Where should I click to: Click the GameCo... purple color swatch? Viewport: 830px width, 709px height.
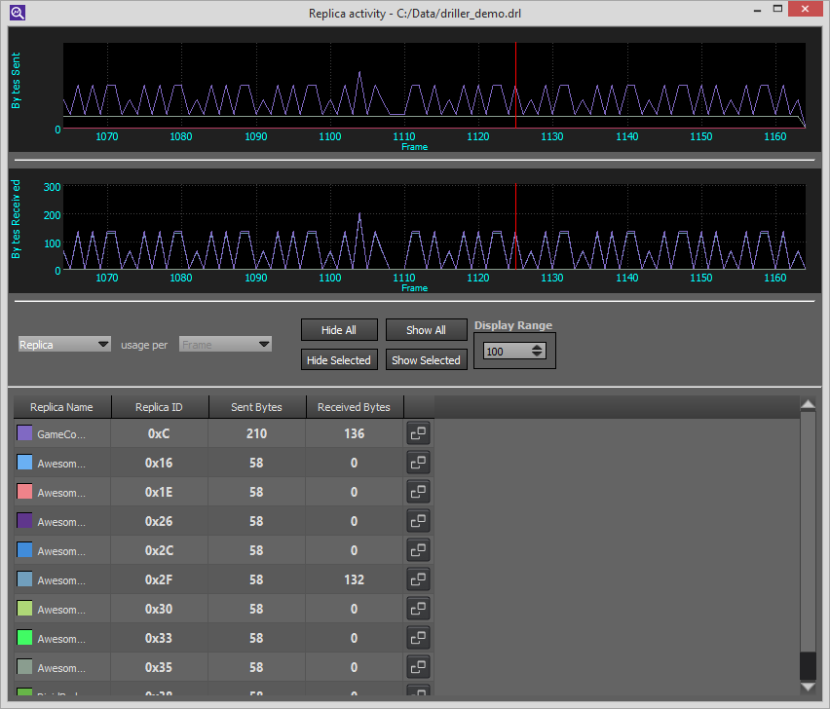point(24,433)
